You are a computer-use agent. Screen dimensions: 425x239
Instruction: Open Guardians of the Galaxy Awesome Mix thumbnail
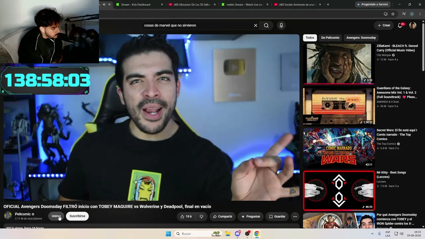point(339,106)
